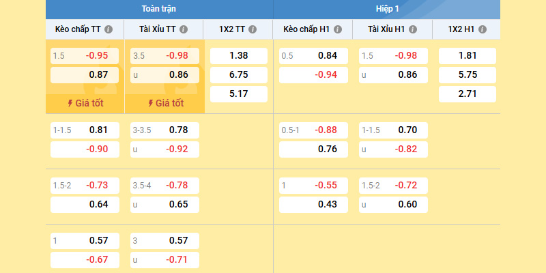Pick handicap 1-1.5 odds 0.81
The width and height of the screenshot is (546, 273).
(x=85, y=130)
